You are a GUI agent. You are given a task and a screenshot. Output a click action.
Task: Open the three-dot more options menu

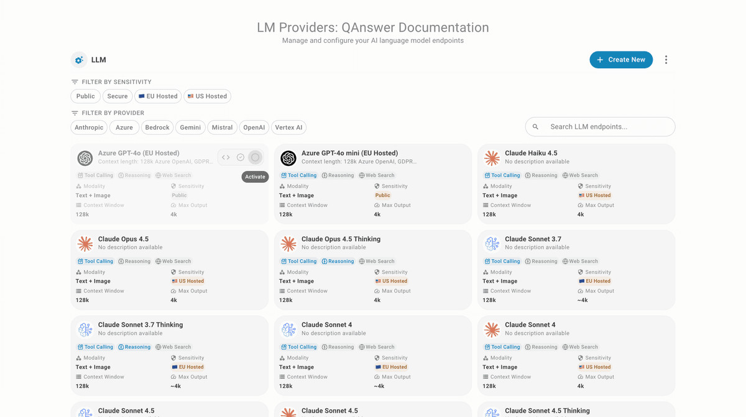click(x=666, y=60)
